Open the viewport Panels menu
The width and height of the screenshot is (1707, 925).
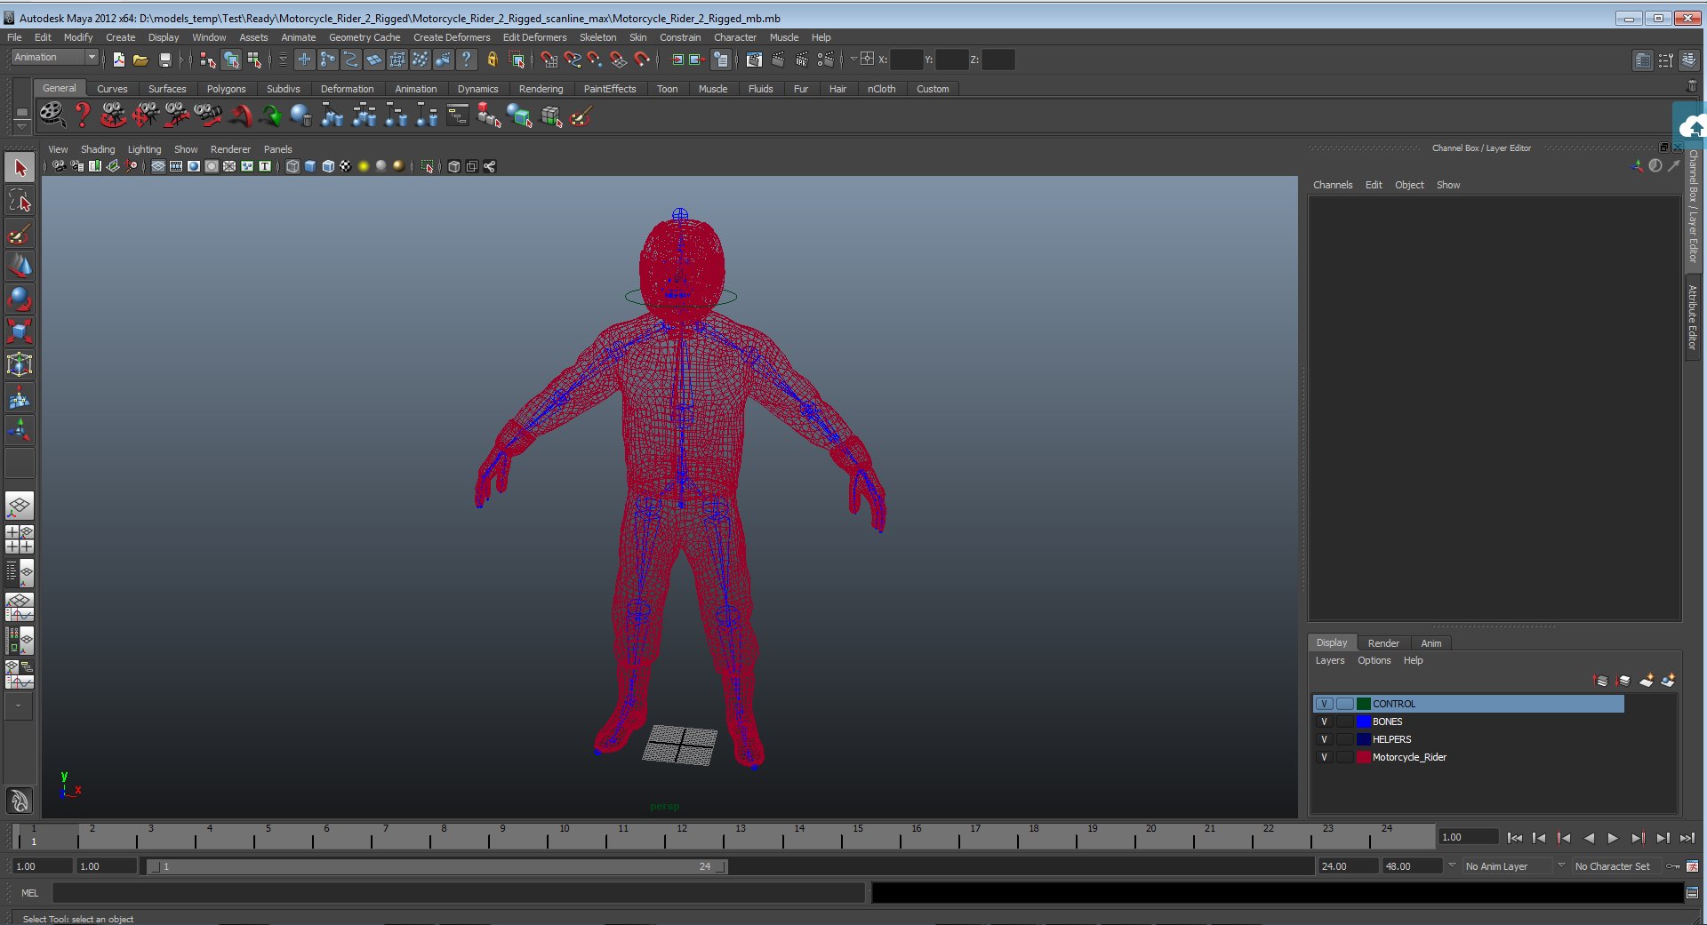pyautogui.click(x=277, y=149)
